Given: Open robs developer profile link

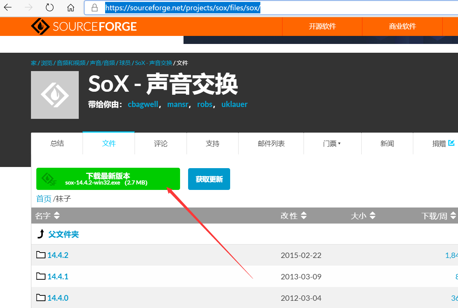Looking at the screenshot, I should coord(205,104).
